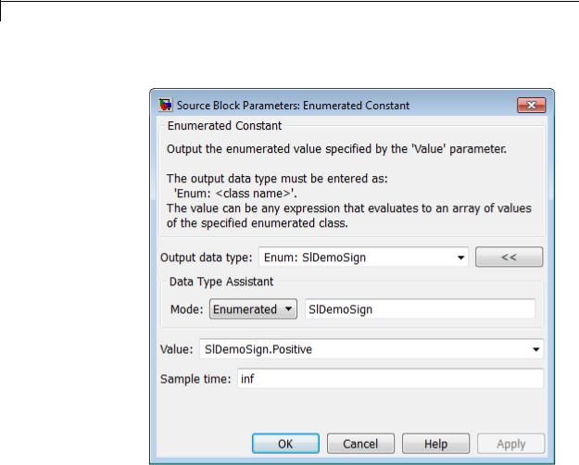Click the greyed-out Apply button
Image resolution: width=579 pixels, height=465 pixels.
coord(510,444)
